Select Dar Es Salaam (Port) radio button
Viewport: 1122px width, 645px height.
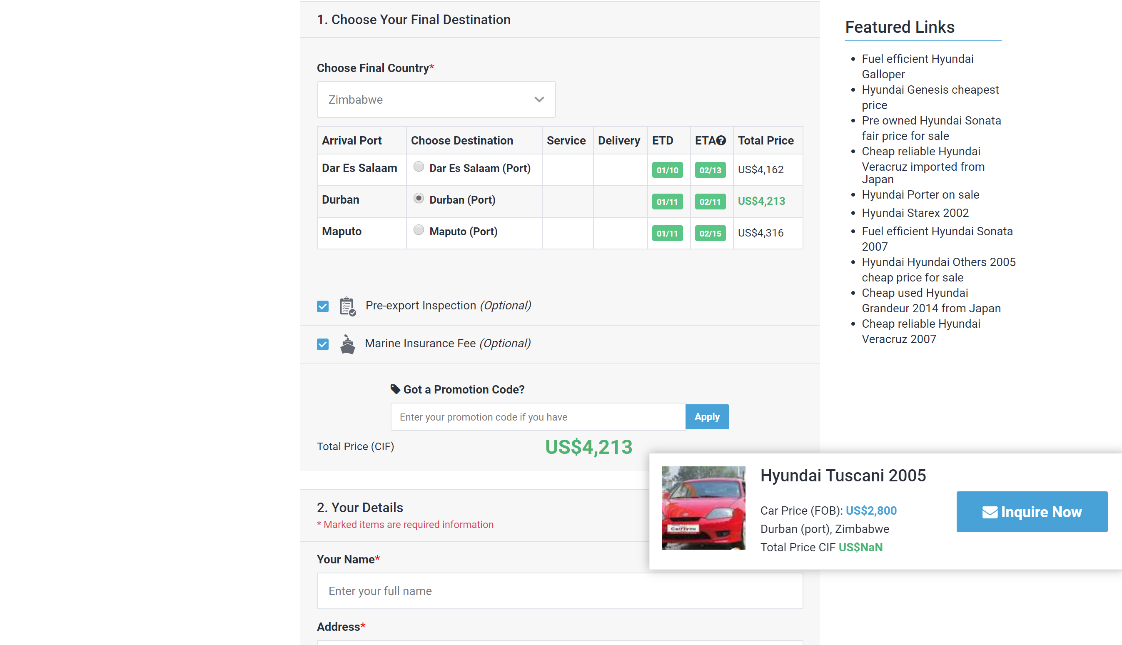pos(418,167)
